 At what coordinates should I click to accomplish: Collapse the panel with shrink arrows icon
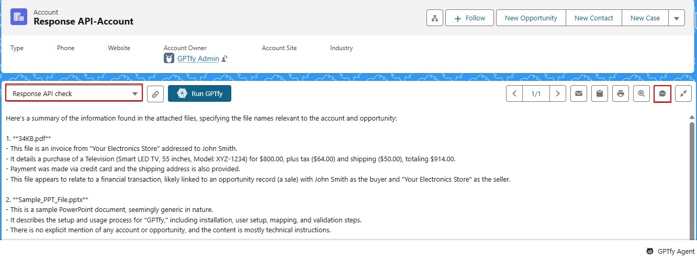683,94
